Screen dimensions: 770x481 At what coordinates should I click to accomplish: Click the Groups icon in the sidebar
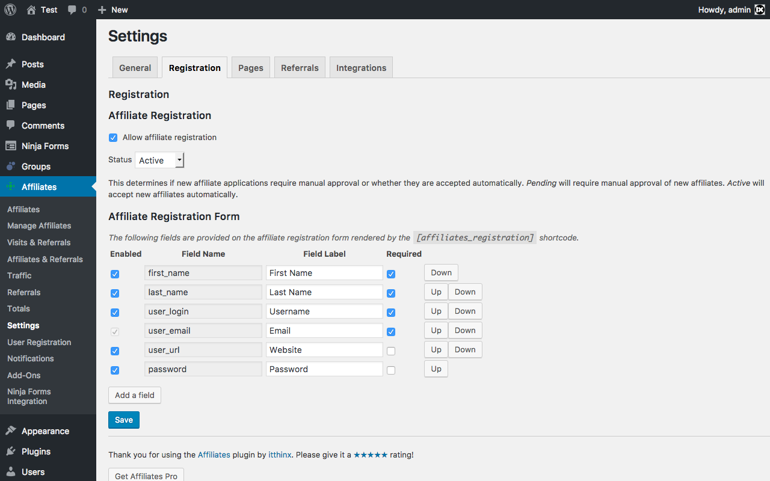click(11, 167)
